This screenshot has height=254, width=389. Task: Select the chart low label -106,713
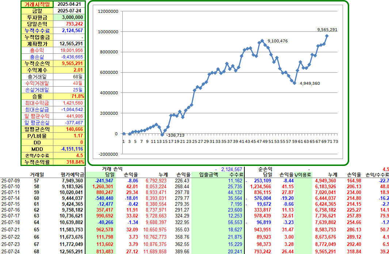point(175,135)
